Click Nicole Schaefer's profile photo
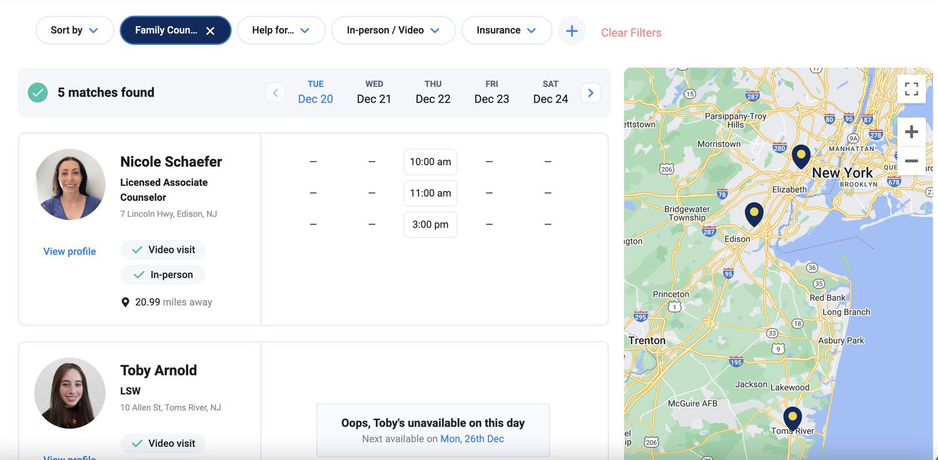Image resolution: width=938 pixels, height=460 pixels. 69,184
